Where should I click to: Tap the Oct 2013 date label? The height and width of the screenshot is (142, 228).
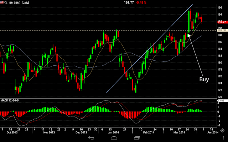12,132
